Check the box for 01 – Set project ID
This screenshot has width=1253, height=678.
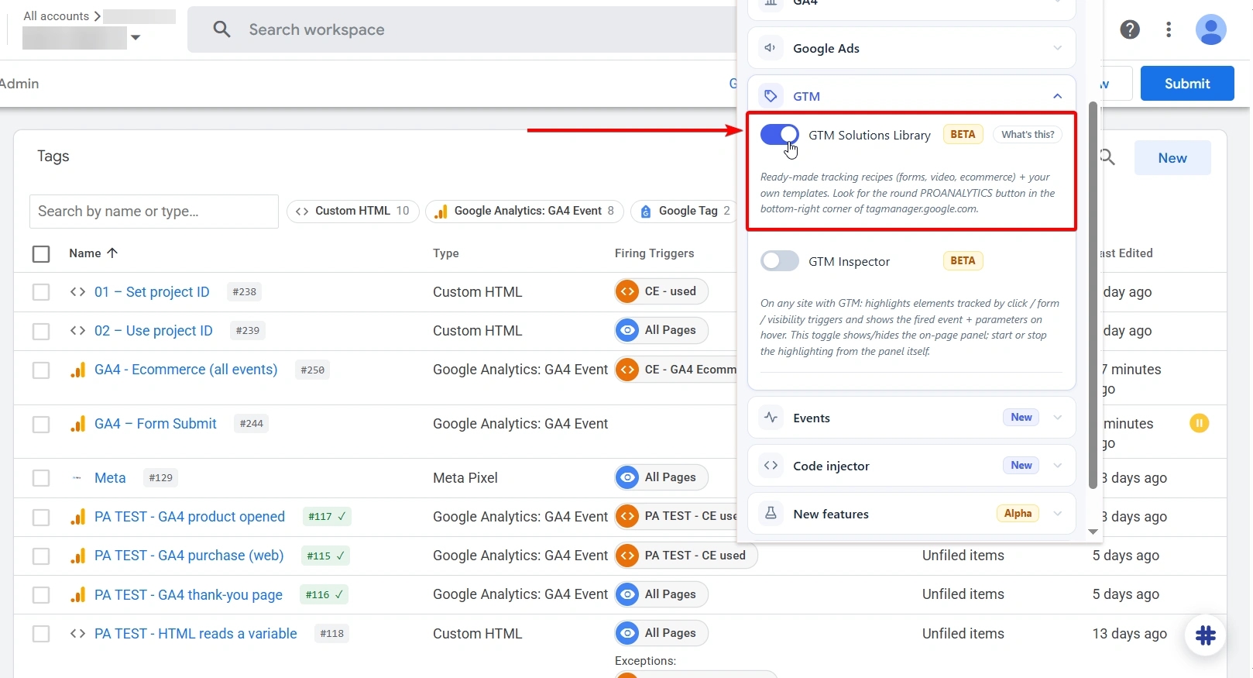click(41, 292)
